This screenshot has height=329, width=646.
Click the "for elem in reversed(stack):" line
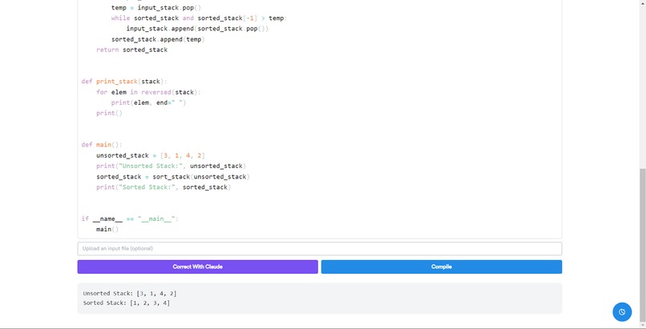click(148, 92)
